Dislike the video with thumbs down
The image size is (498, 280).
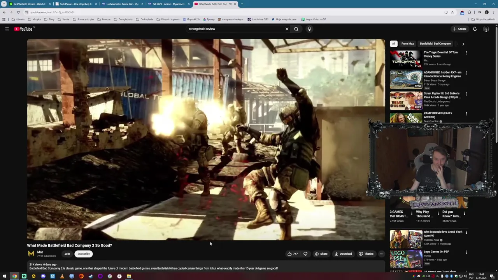pos(305,254)
